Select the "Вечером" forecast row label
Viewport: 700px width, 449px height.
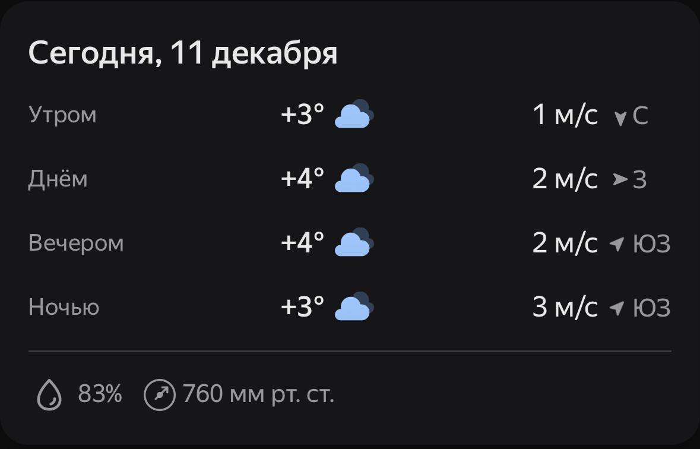76,244
